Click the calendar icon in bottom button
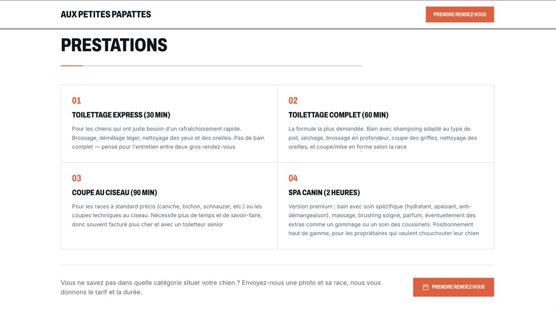This screenshot has height=312, width=556. tap(426, 287)
